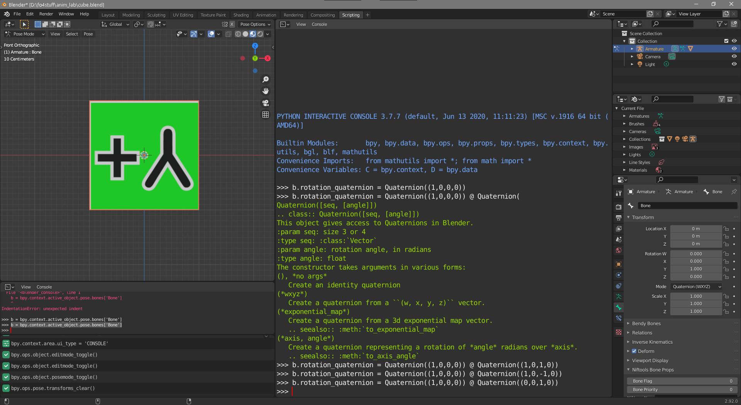Open the Object properties tab

click(619, 264)
